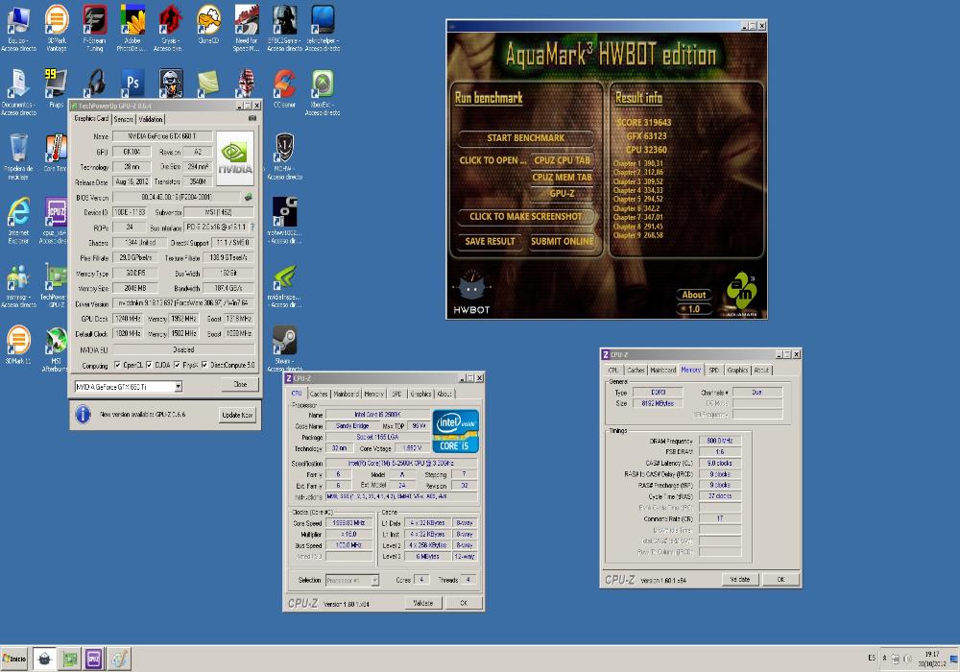
Task: Switch to the Validation tab in GPU-Z
Action: [x=150, y=119]
